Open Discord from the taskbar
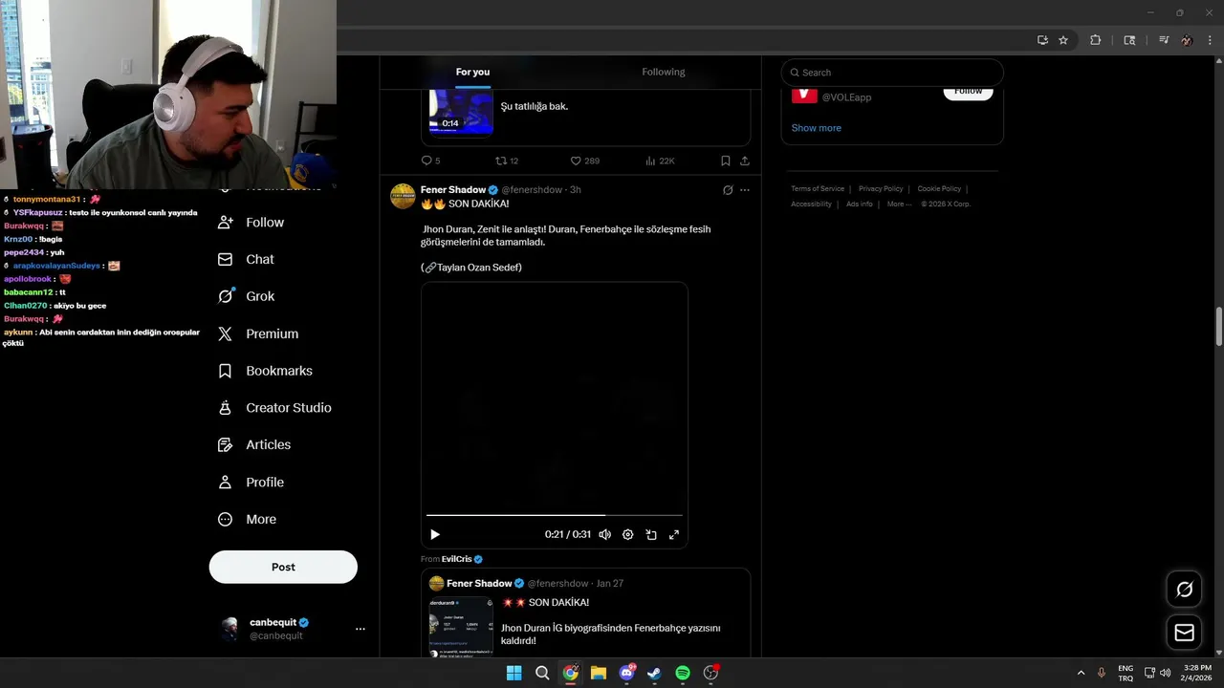This screenshot has height=688, width=1224. (626, 673)
